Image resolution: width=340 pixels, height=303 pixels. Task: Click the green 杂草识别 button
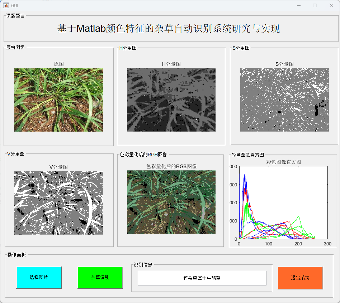point(100,278)
